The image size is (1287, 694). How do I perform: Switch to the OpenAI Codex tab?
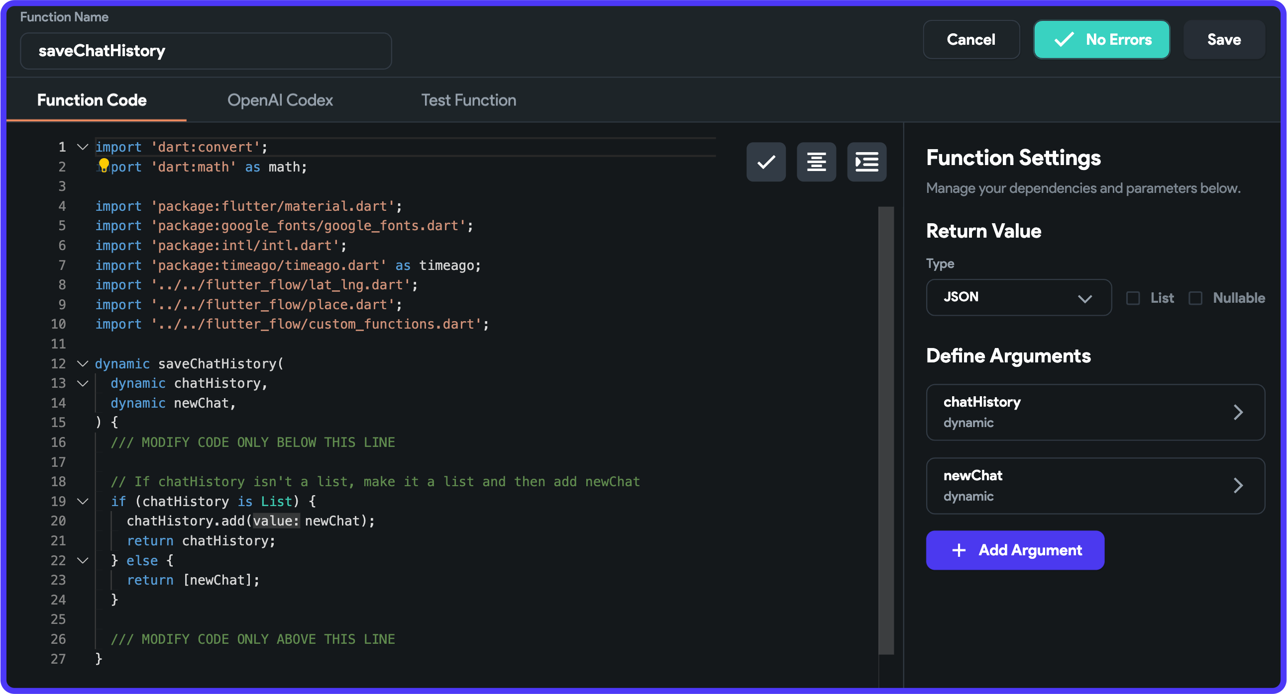(x=280, y=100)
